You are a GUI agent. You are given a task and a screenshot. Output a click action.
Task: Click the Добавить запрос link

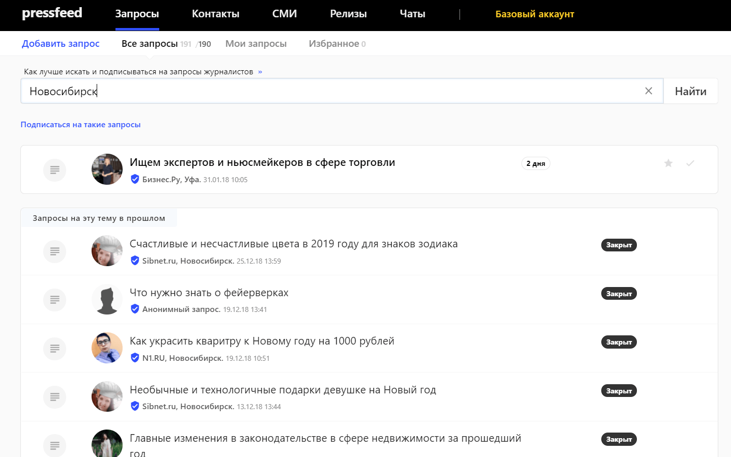point(61,44)
